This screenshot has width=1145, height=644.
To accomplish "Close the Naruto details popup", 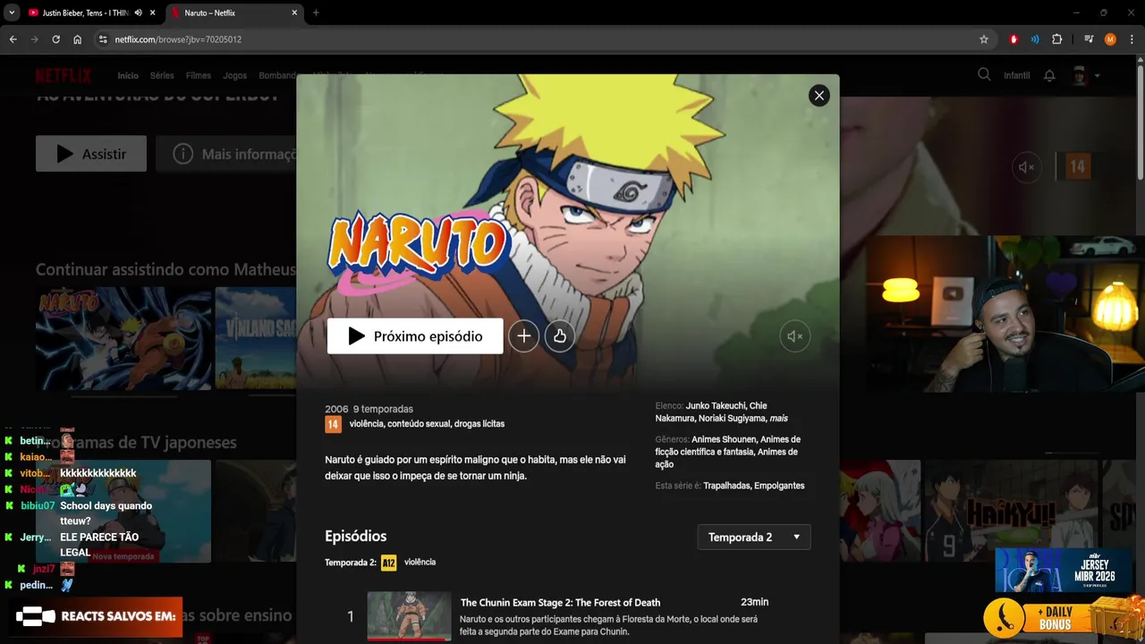I will pyautogui.click(x=818, y=96).
